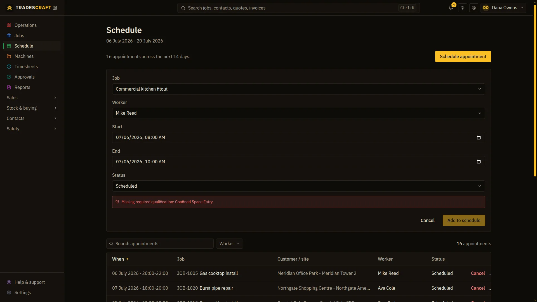Click the Machines icon in sidebar
Viewport: 537px width, 302px height.
[9, 56]
